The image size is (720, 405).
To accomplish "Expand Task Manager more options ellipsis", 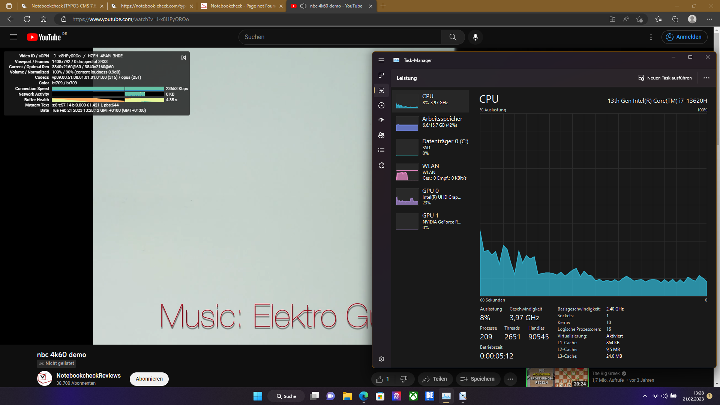I will [706, 78].
